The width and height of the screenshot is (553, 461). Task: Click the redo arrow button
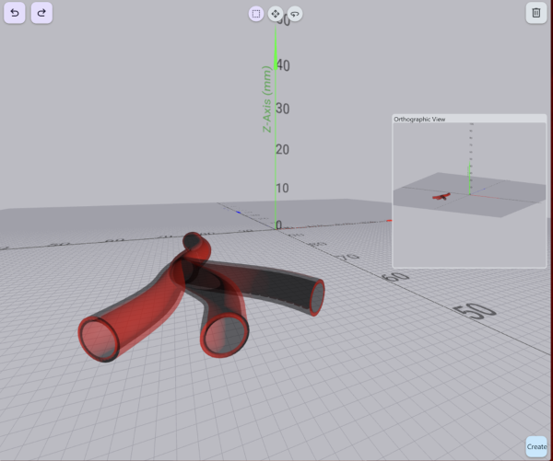41,13
